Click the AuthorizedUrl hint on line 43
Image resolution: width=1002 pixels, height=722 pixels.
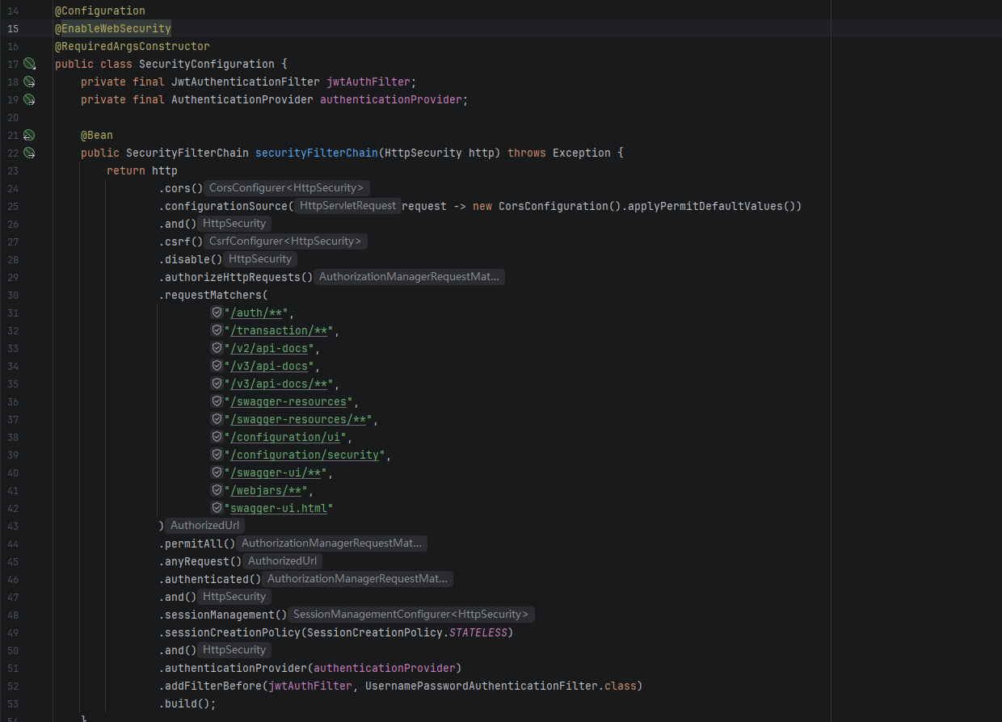tap(204, 526)
